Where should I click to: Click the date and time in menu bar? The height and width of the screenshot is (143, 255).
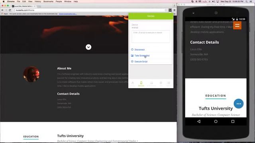[232, 2]
